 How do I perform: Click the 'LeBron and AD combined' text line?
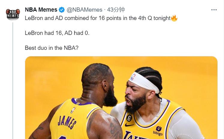pos(98,18)
